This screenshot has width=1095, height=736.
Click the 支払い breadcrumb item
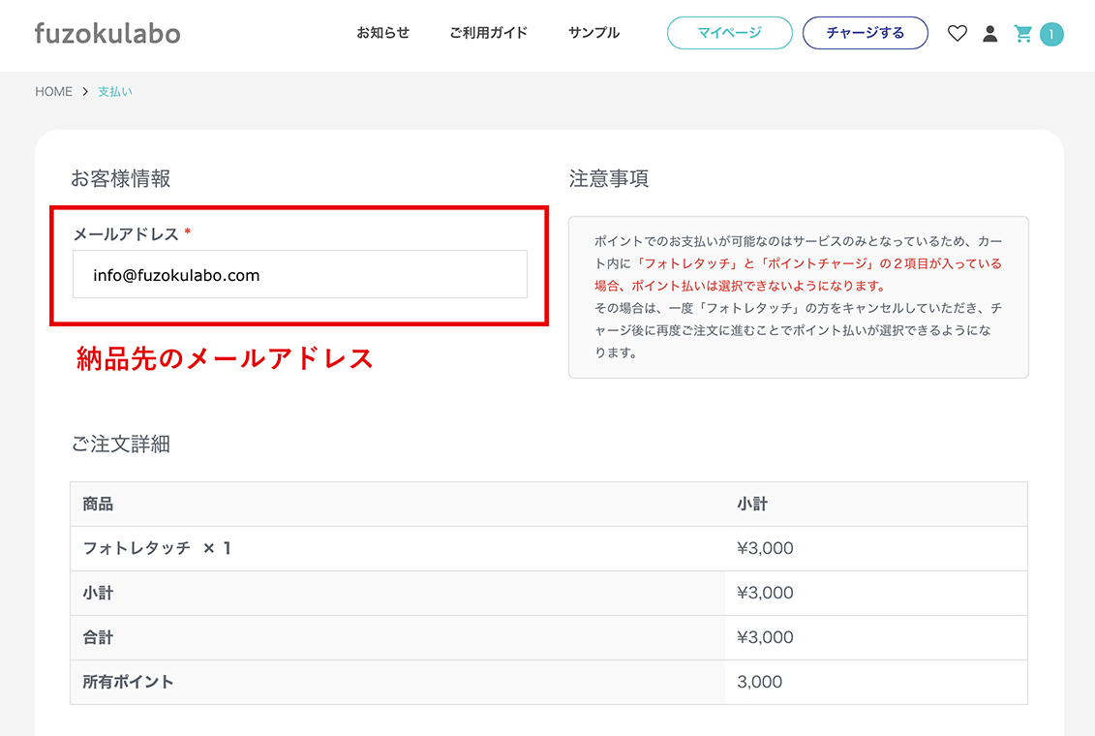pos(114,92)
